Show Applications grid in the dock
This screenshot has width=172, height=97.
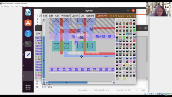click(28, 87)
